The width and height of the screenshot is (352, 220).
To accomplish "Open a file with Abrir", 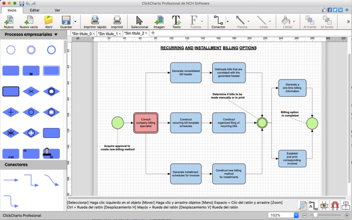I will point(48,22).
